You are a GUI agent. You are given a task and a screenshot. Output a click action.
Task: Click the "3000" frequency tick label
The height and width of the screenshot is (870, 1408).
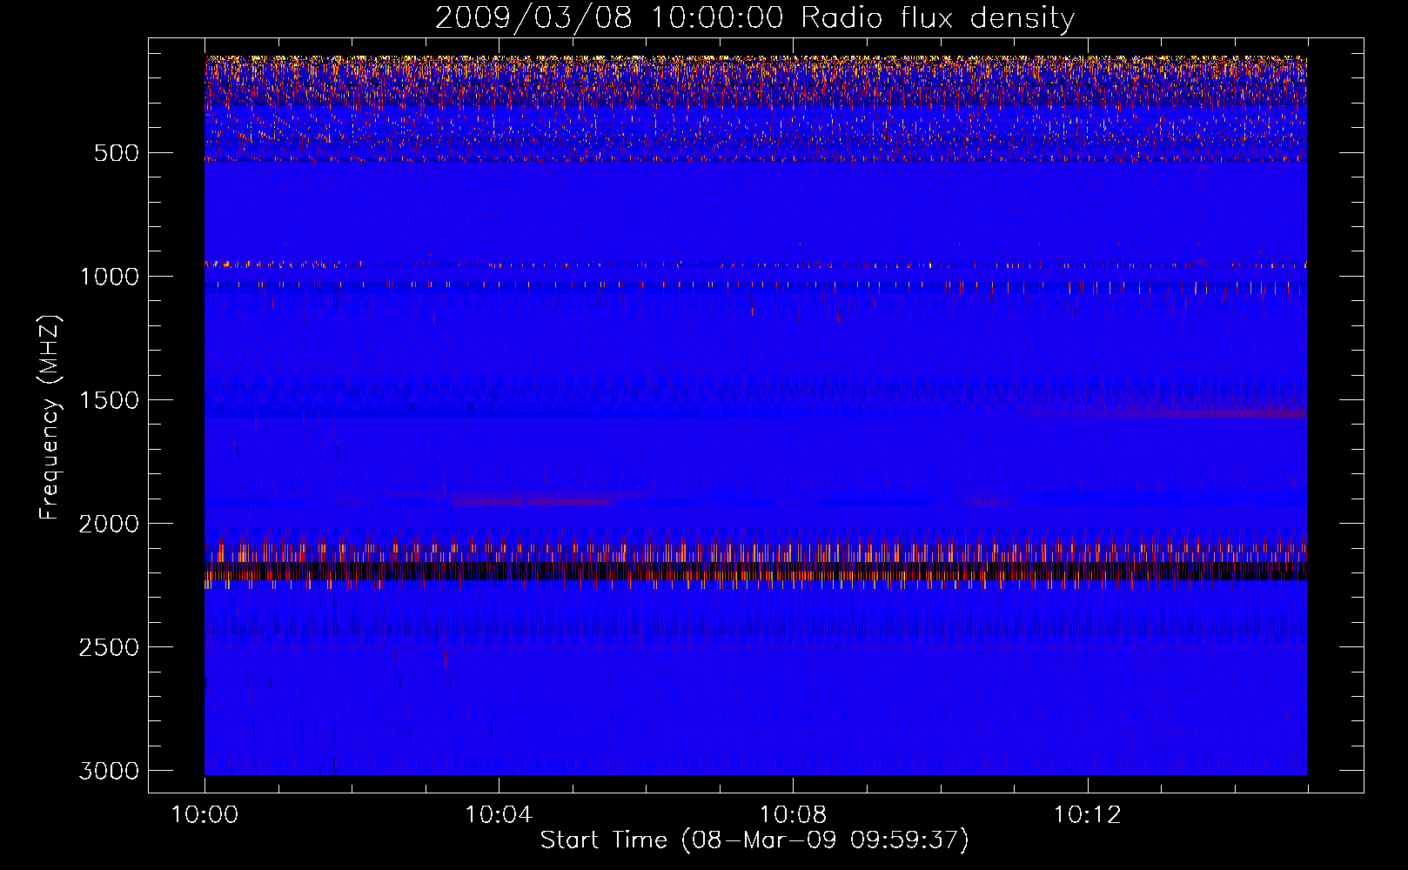109,771
